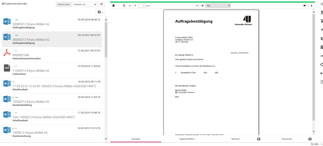Click the results list scroll down arrow

tap(106, 139)
